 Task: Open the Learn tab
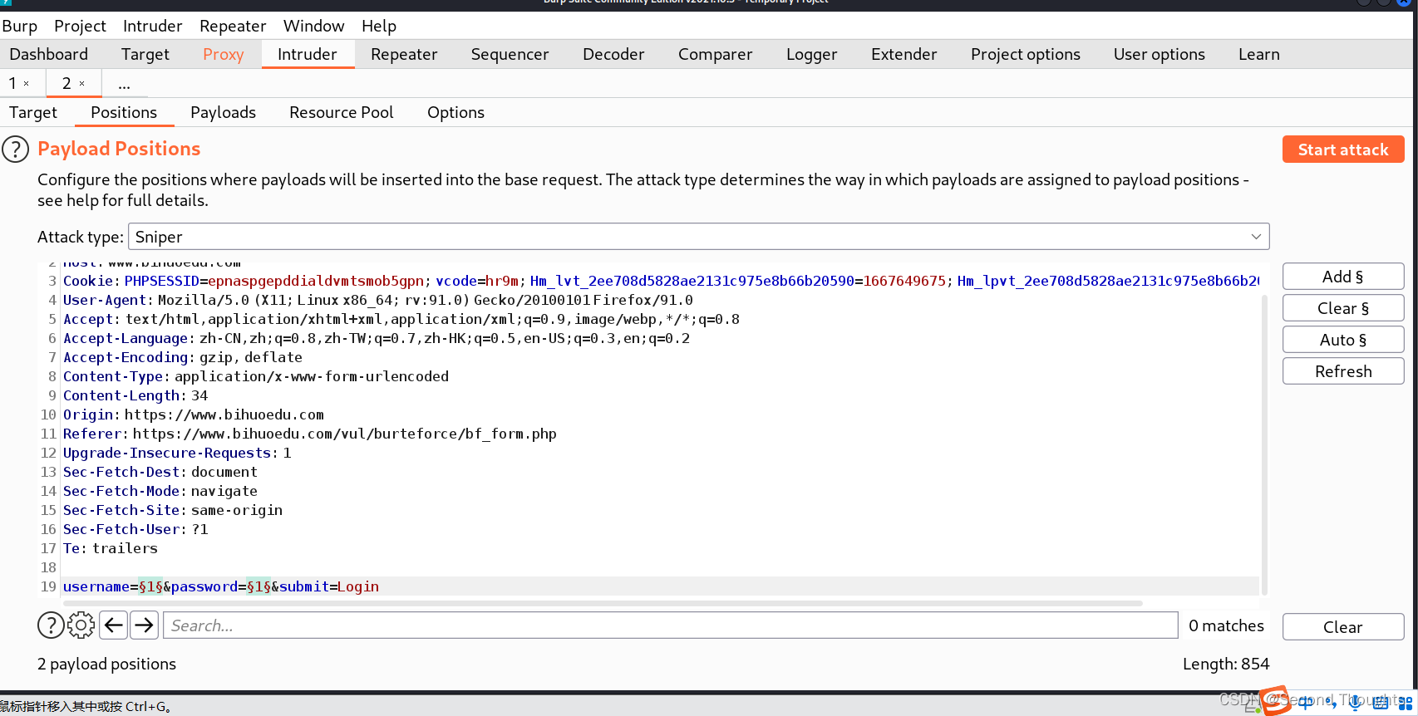point(1258,54)
